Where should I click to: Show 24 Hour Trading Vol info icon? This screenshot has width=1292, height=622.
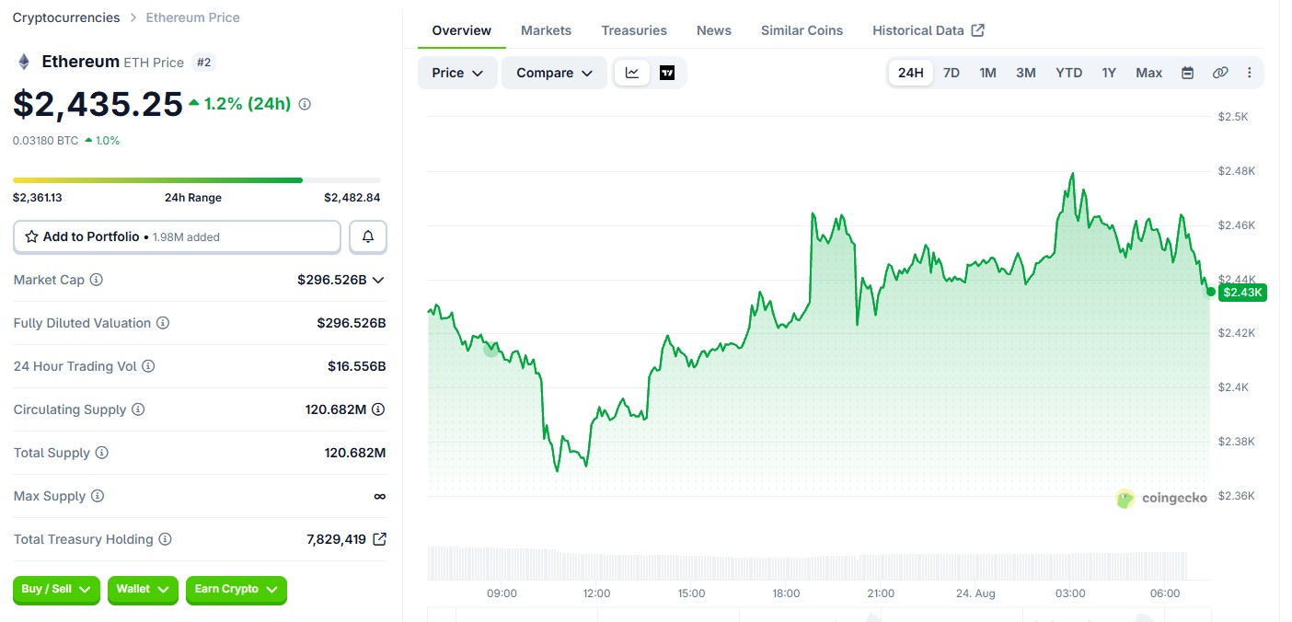tap(148, 366)
